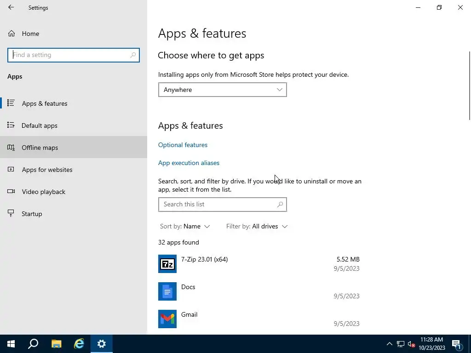Viewport: 471px width, 353px height.
Task: Select Apps & features in sidebar
Action: pyautogui.click(x=74, y=103)
